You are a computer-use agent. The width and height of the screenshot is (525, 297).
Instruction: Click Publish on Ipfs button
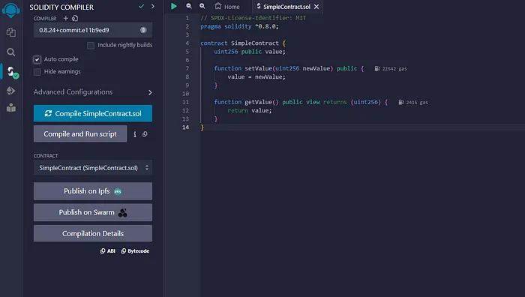click(93, 191)
